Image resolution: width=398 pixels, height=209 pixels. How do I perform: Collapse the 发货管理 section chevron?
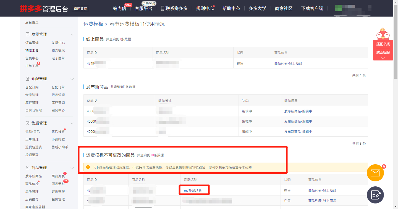coord(72,35)
